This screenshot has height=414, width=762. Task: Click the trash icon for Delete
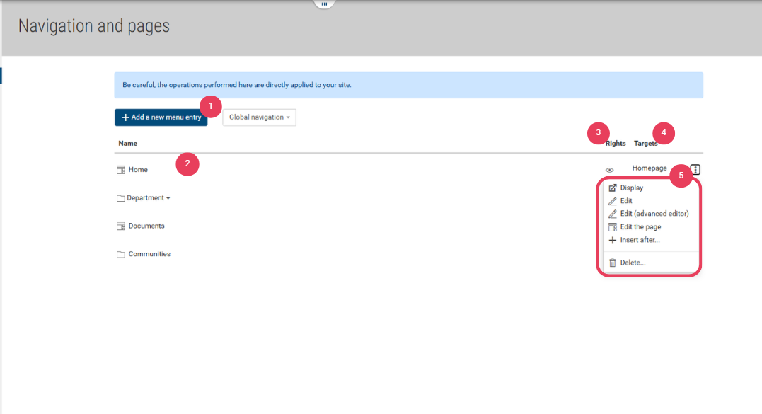point(613,263)
